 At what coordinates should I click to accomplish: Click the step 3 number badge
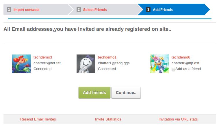click(148, 10)
